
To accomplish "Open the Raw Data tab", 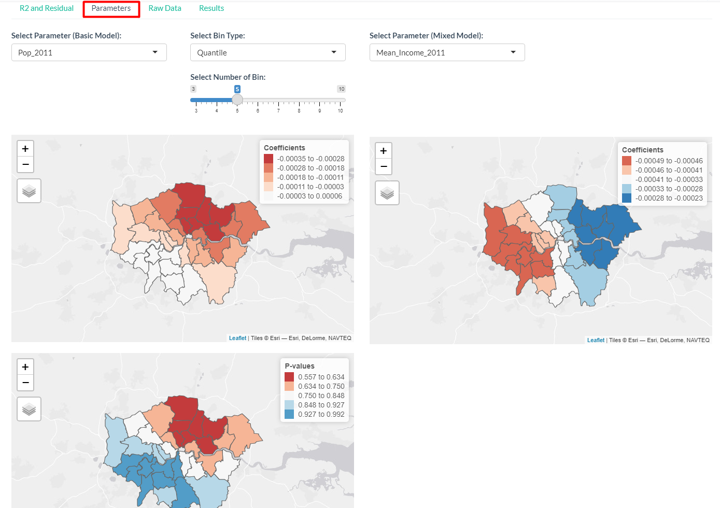I will (165, 8).
